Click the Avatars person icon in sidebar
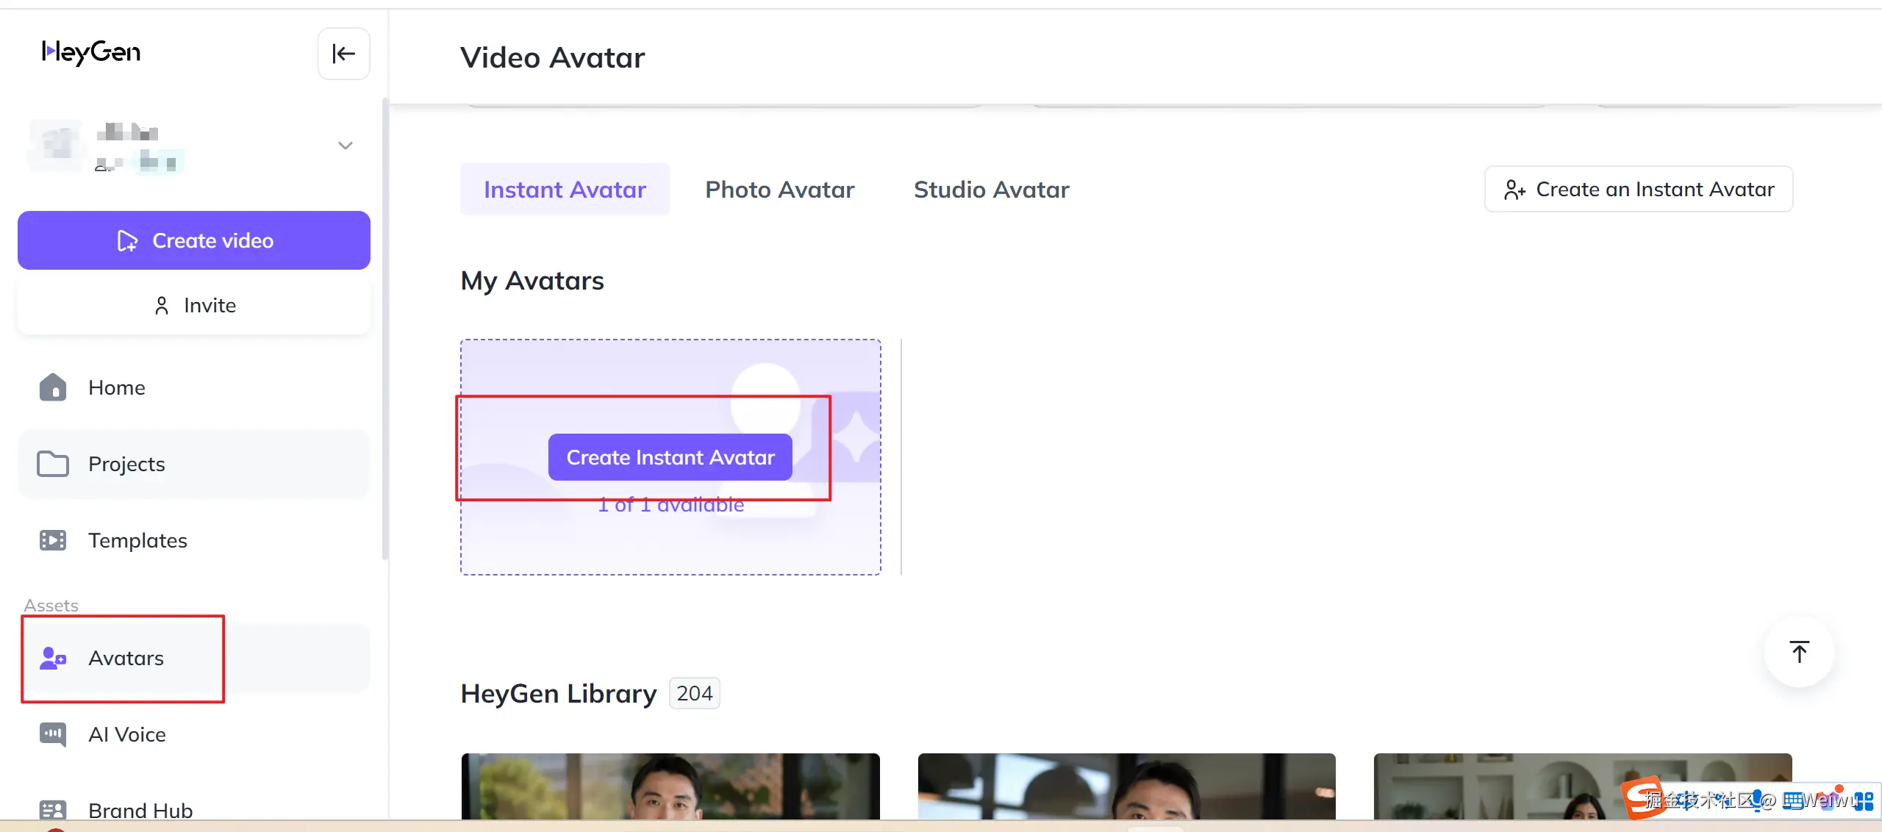The width and height of the screenshot is (1882, 832). click(53, 658)
